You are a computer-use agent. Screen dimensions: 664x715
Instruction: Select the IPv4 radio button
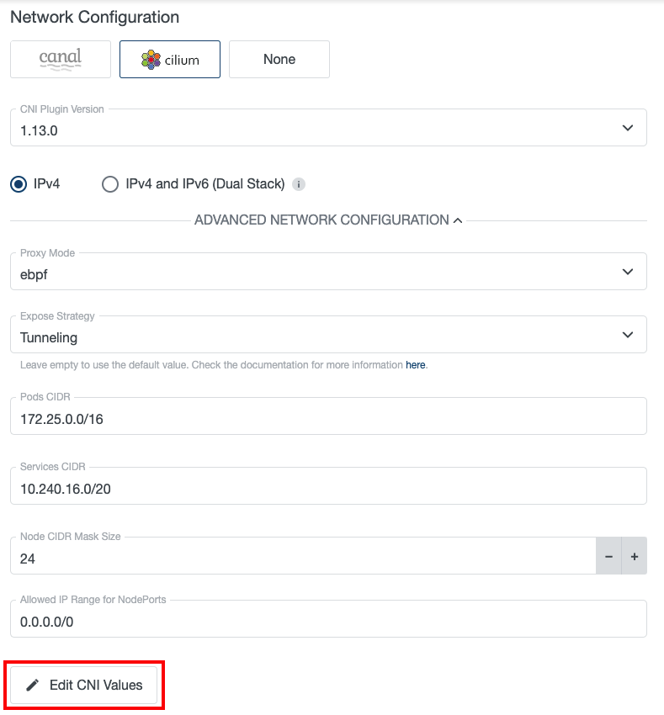pos(19,184)
